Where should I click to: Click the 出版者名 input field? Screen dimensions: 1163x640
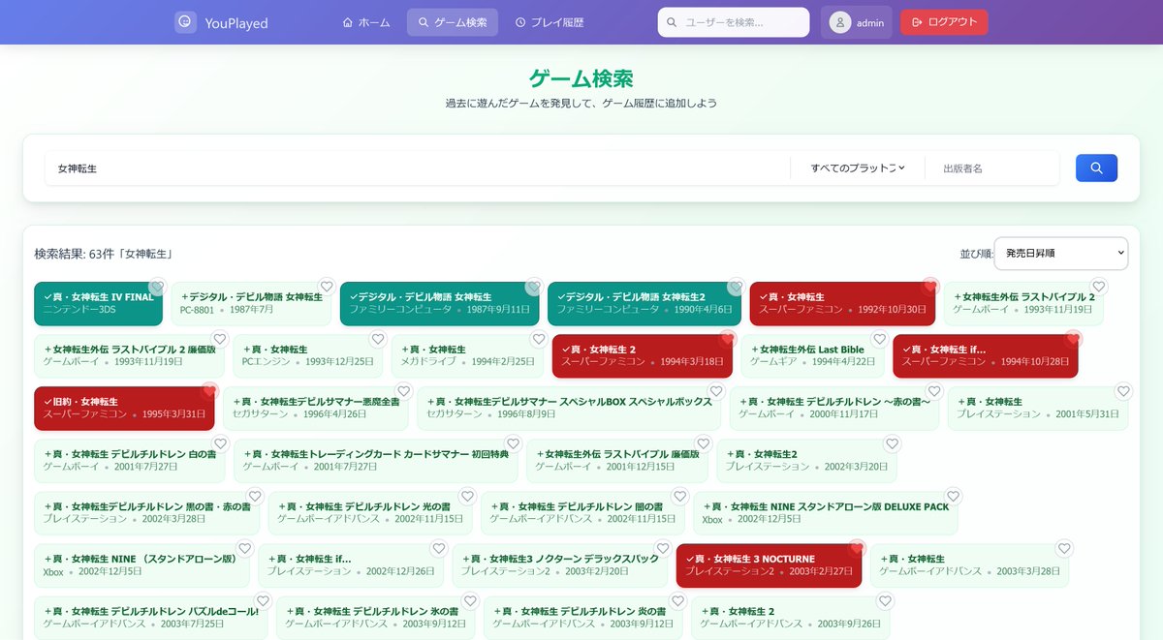pos(991,168)
